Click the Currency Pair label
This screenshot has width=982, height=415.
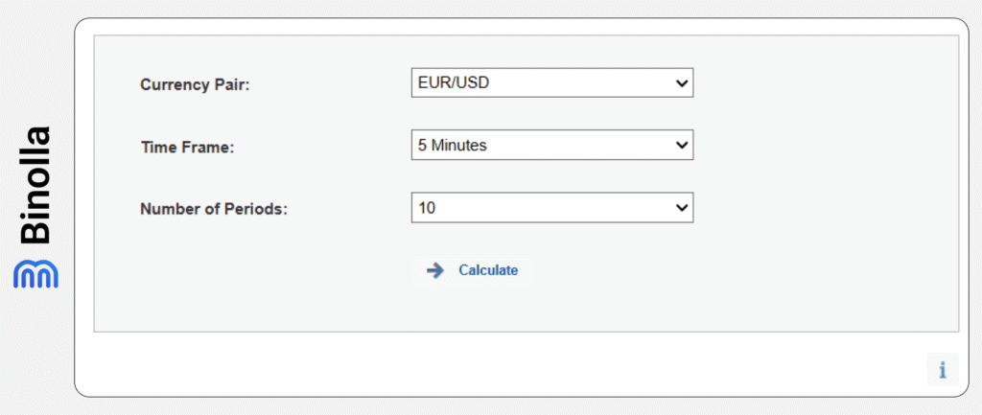195,84
